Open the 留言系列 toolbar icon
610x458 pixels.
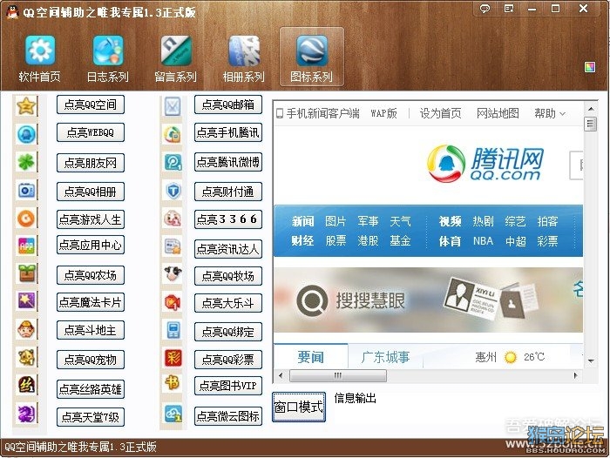[x=176, y=51]
